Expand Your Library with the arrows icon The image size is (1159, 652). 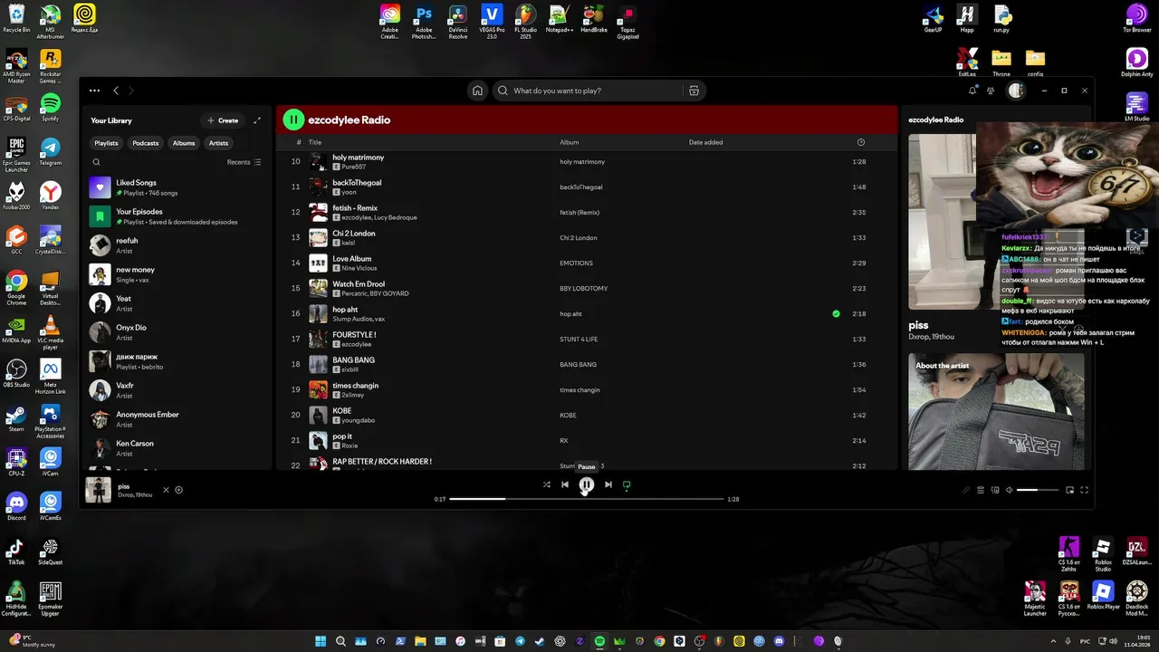[257, 120]
